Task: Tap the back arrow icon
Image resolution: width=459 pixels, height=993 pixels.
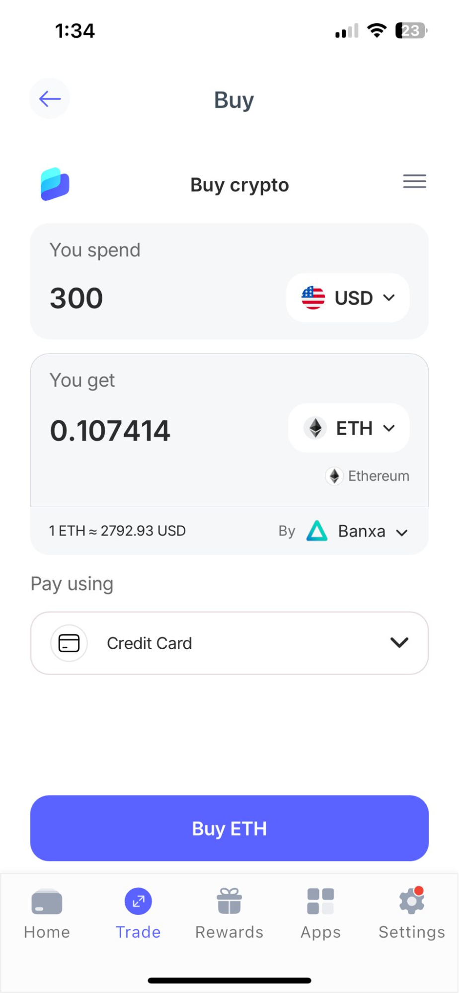Action: pos(50,98)
